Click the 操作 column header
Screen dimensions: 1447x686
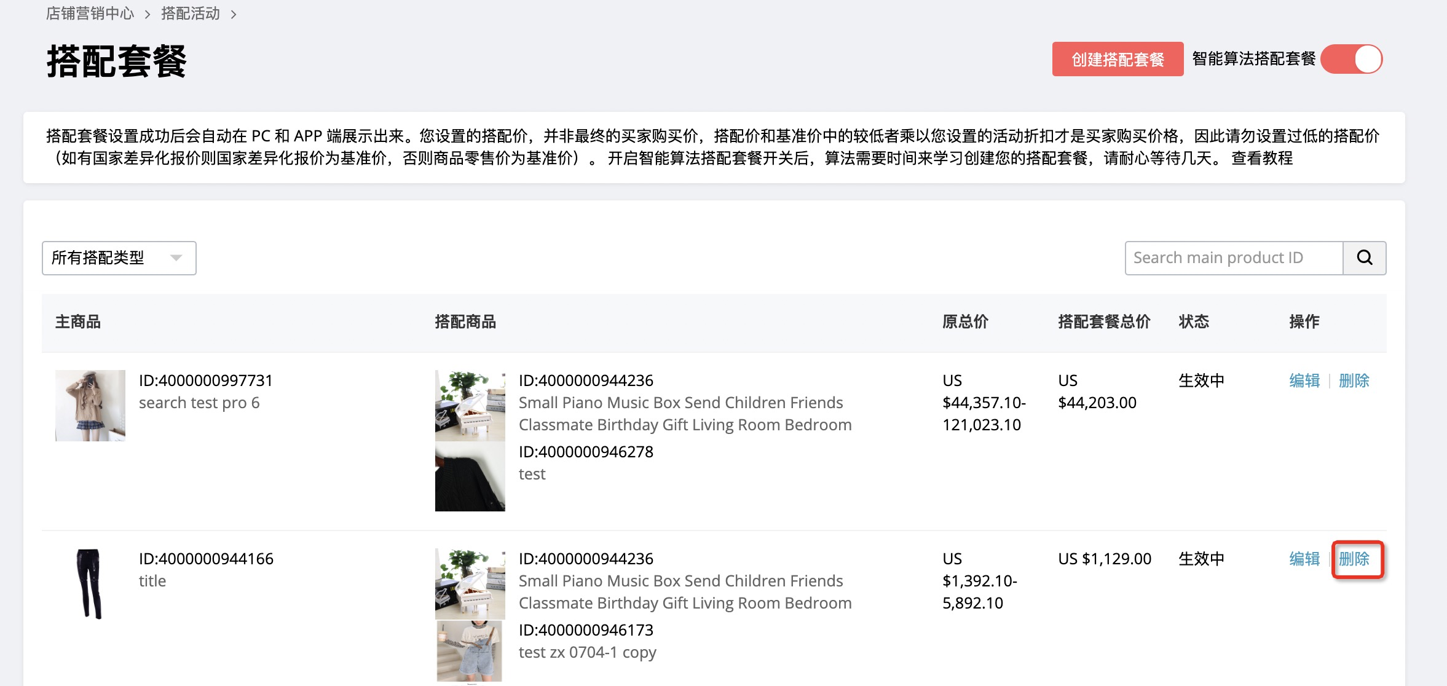click(x=1304, y=321)
